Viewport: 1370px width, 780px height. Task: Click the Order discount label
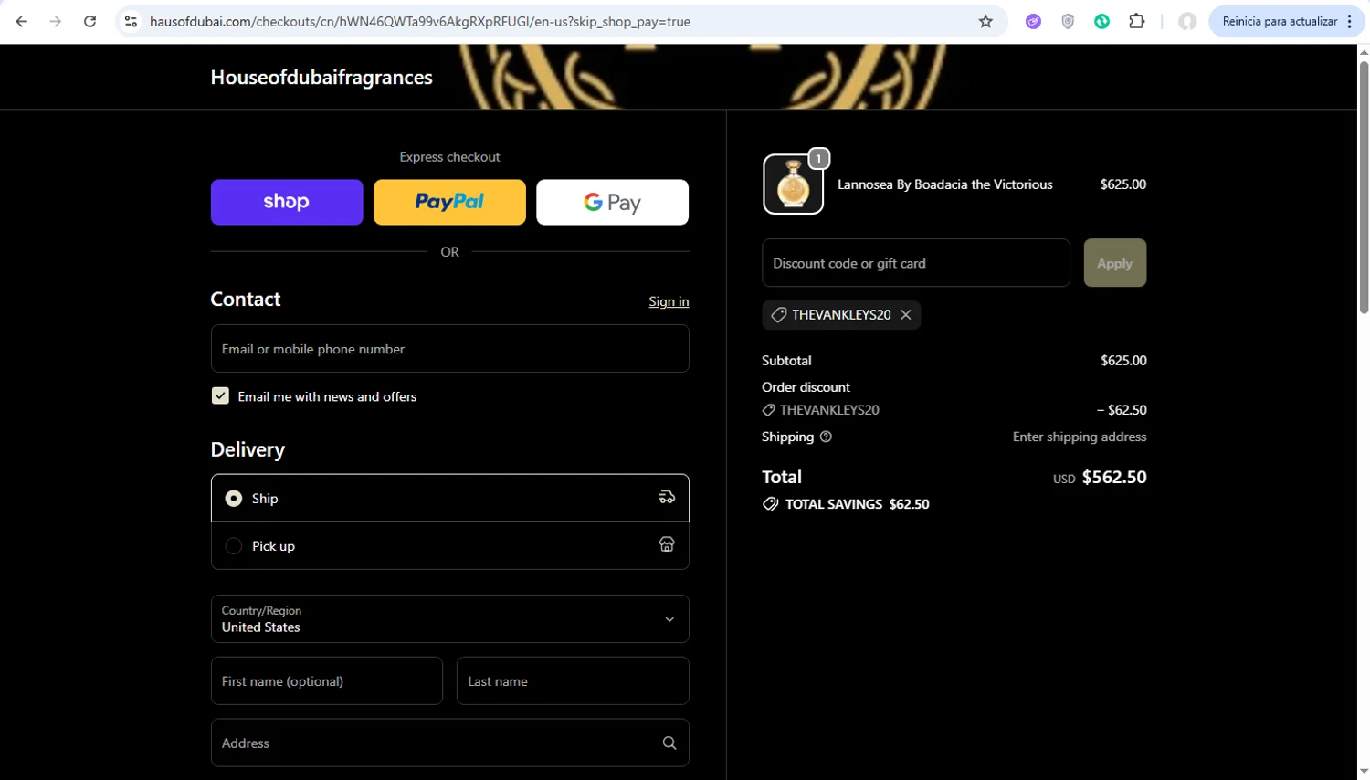pos(806,387)
